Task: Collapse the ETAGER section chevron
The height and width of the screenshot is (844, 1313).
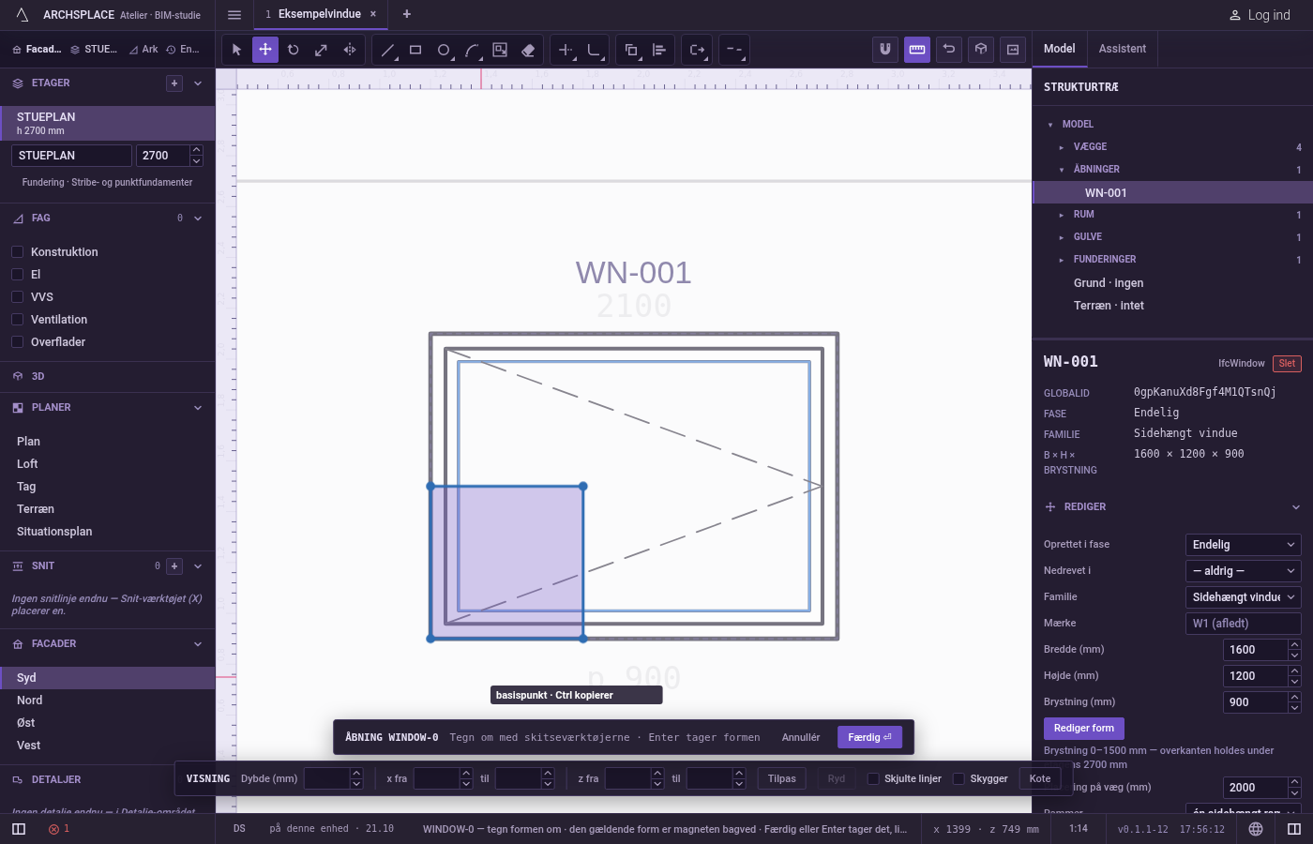Action: click(x=198, y=83)
